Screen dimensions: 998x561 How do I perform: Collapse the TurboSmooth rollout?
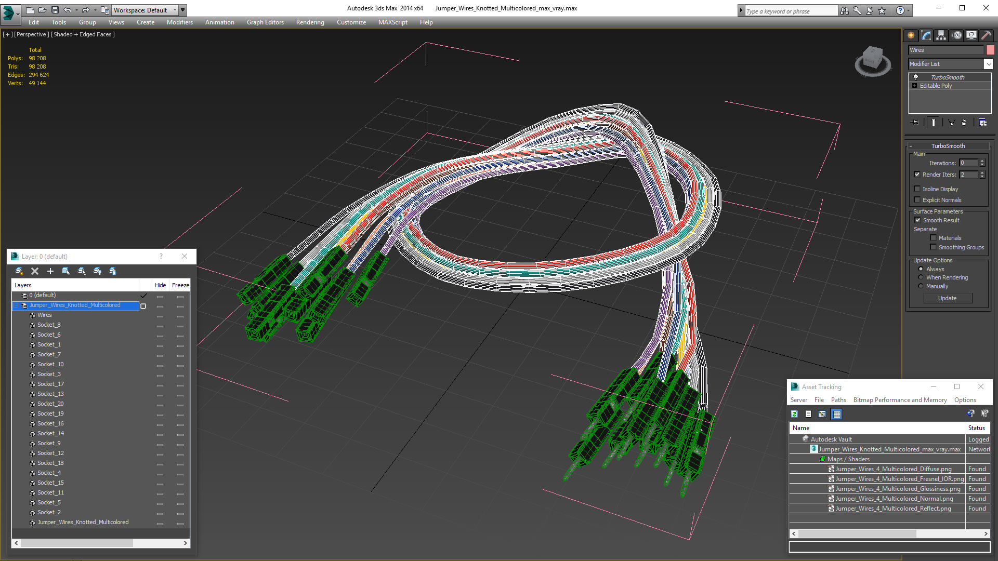911,146
